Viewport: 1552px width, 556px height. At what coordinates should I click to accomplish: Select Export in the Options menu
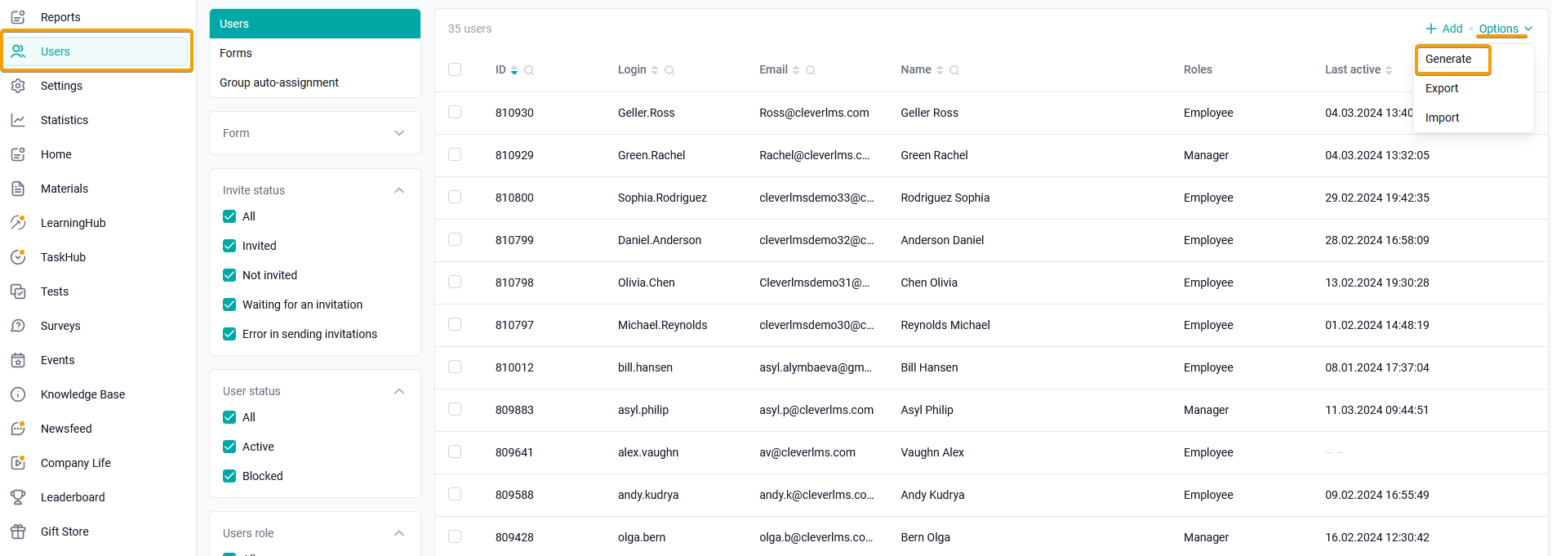[x=1442, y=88]
